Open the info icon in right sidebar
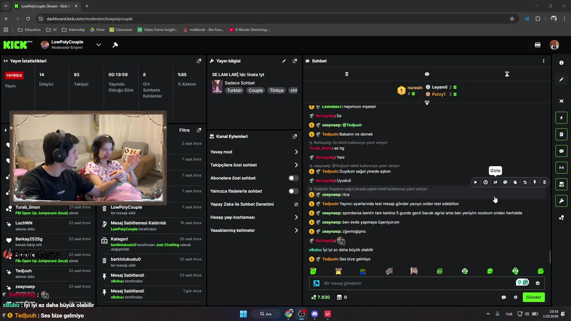The width and height of the screenshot is (571, 321). pos(561,63)
